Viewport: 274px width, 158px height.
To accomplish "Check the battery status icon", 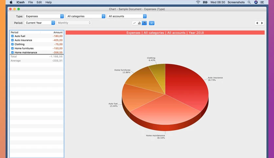I will click(x=205, y=2).
